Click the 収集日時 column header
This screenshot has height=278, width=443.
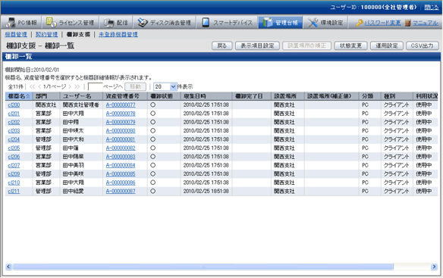pyautogui.click(x=206, y=96)
